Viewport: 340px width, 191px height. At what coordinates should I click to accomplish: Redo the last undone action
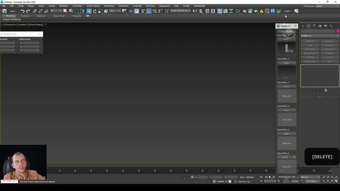pos(28,11)
